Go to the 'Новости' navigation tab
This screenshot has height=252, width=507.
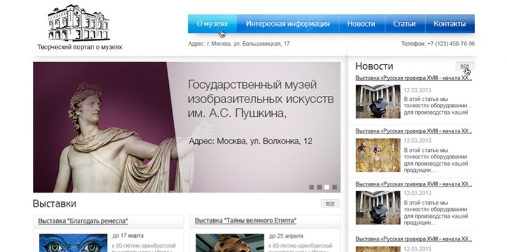pyautogui.click(x=361, y=24)
